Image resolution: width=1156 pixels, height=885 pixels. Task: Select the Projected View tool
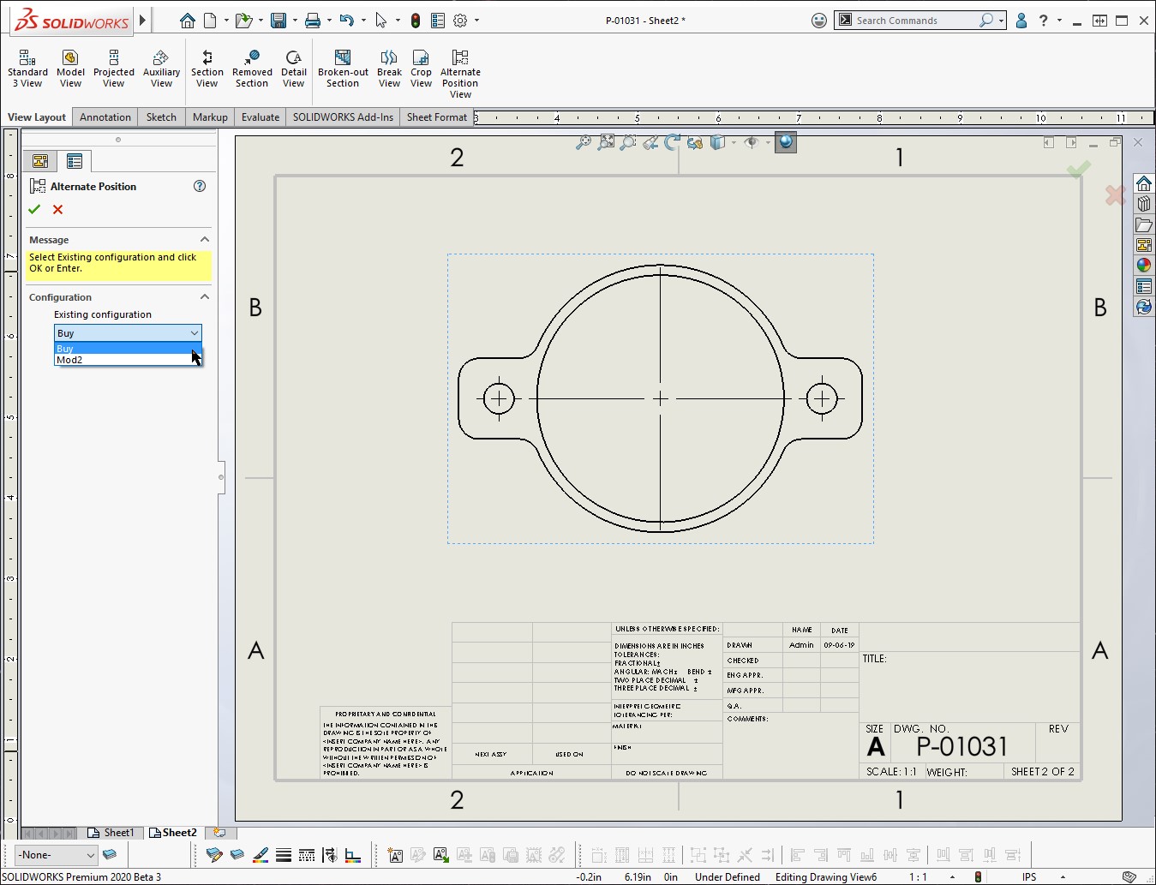point(113,69)
